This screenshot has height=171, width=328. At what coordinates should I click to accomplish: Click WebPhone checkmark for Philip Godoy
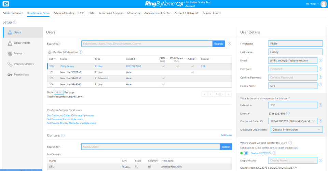tap(178, 66)
